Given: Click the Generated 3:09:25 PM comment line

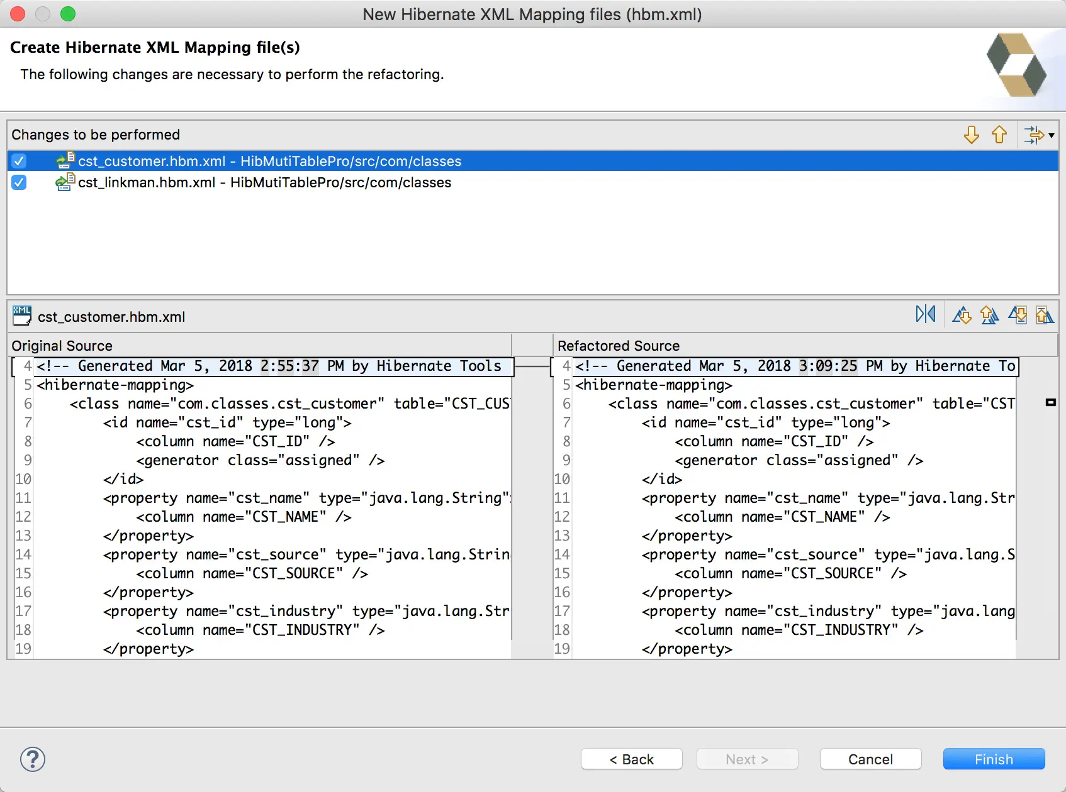Looking at the screenshot, I should [794, 366].
